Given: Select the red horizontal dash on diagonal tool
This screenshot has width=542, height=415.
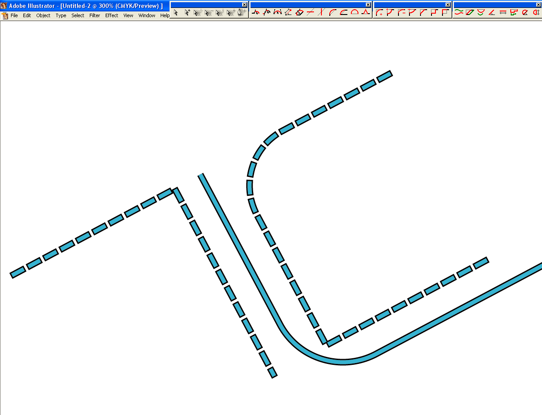Looking at the screenshot, I should (x=310, y=12).
